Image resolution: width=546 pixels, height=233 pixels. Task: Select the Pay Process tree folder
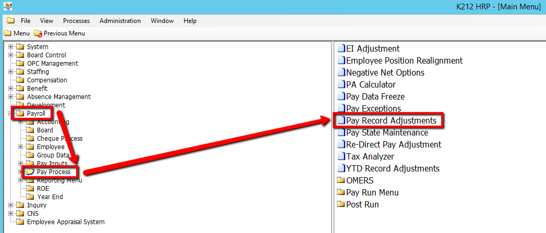coord(53,172)
